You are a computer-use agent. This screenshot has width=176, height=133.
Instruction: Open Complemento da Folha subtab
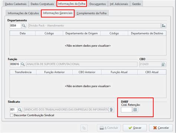point(91,13)
